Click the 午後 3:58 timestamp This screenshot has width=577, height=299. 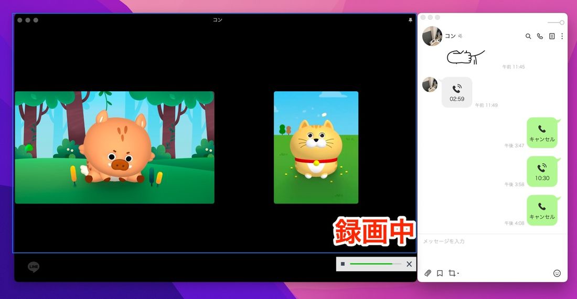[514, 184]
